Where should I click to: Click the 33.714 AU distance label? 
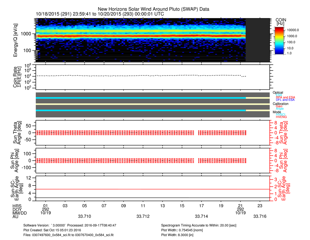point(201,217)
